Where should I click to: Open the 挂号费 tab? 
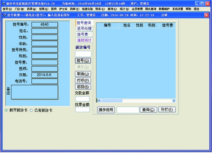click(x=84, y=35)
